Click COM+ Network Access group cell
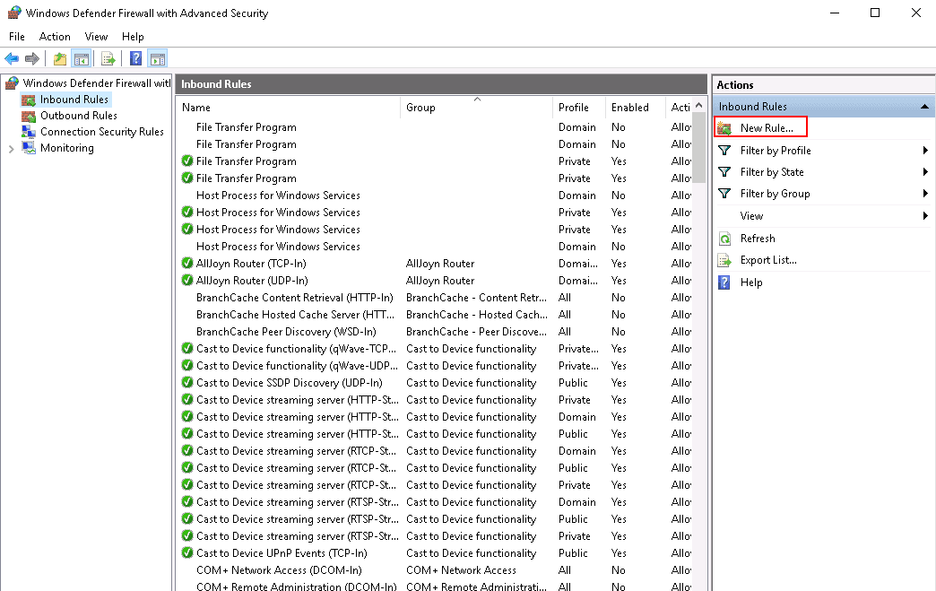This screenshot has height=591, width=936. point(461,570)
